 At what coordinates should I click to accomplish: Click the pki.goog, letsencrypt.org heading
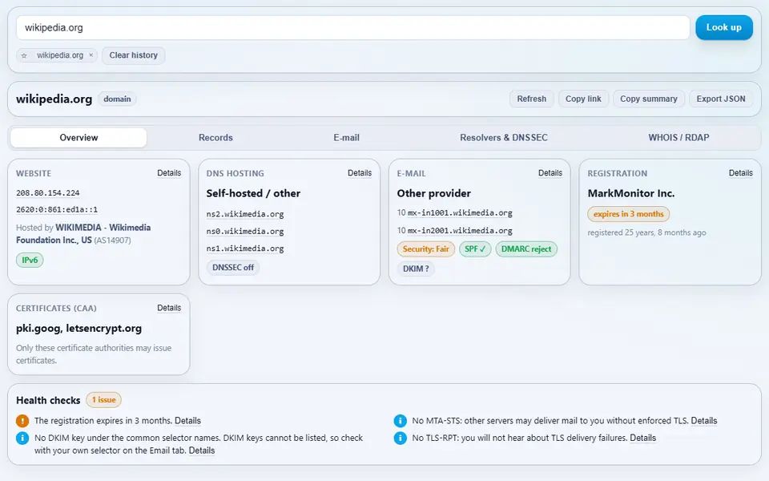pyautogui.click(x=79, y=329)
